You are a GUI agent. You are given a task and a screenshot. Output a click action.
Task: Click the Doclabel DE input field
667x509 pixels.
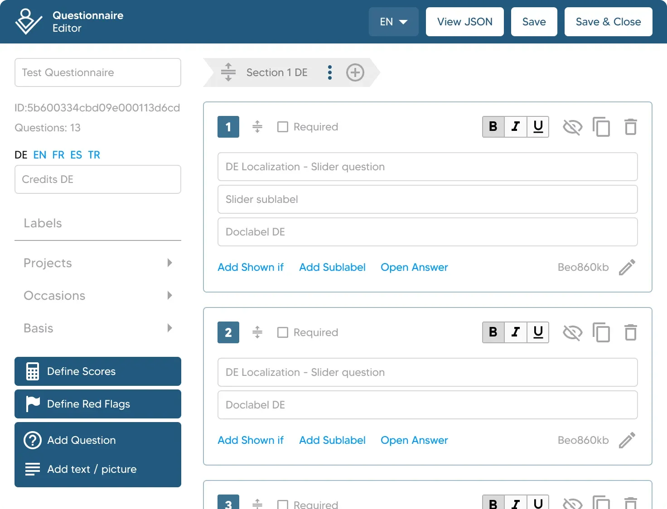pyautogui.click(x=427, y=232)
